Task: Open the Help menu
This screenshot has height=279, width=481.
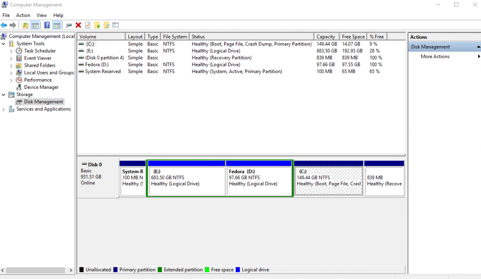Action: pyautogui.click(x=58, y=15)
